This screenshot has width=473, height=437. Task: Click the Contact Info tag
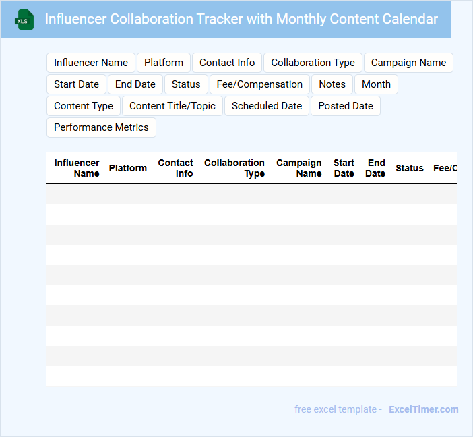coord(227,63)
